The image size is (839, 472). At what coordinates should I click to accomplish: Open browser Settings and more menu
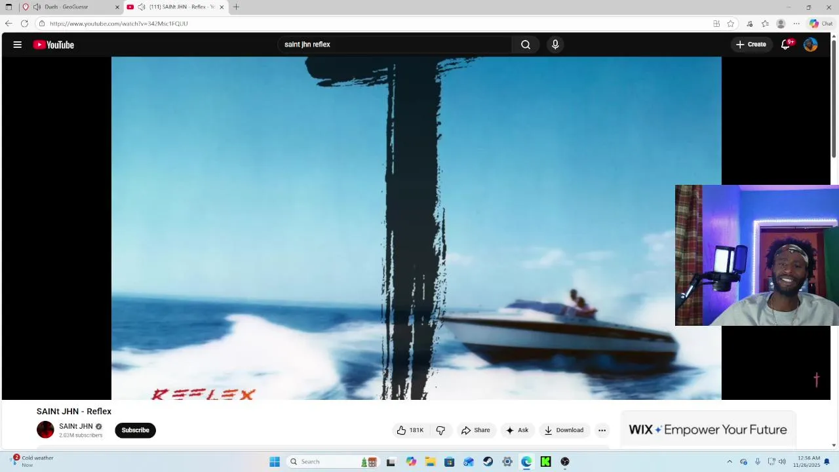(796, 24)
